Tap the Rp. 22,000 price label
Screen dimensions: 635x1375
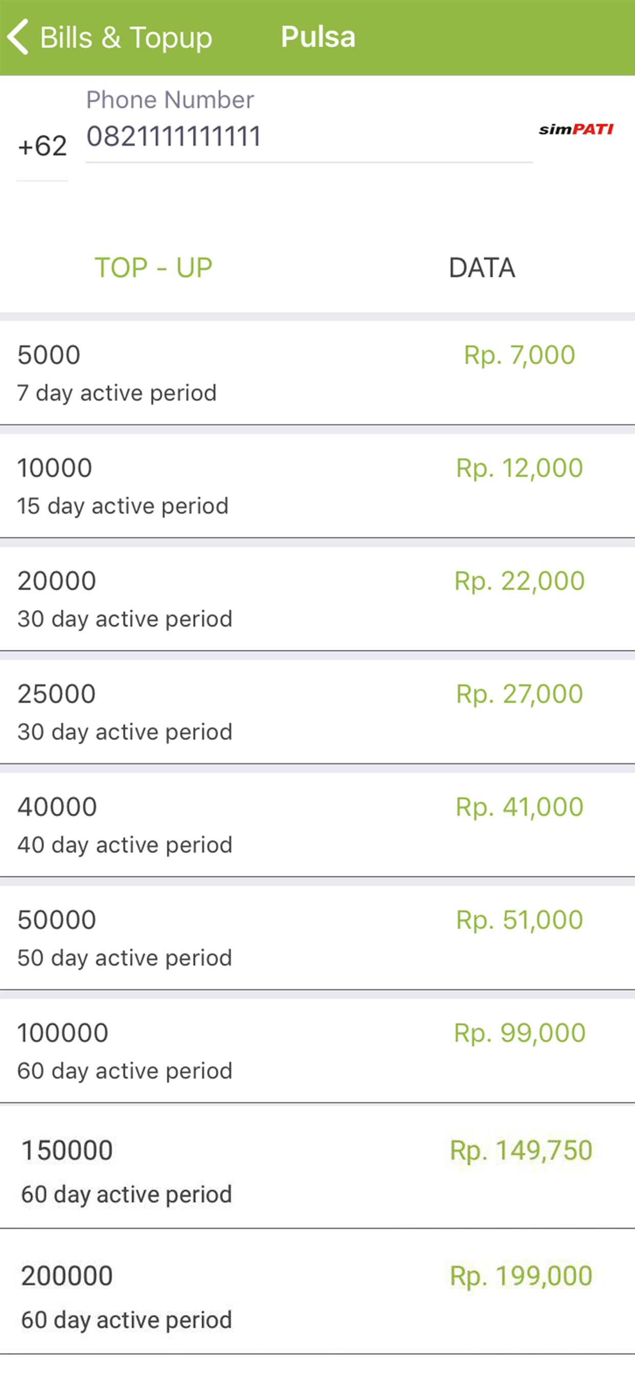(519, 581)
